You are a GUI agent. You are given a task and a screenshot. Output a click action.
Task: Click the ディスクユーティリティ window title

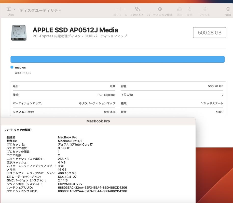[40, 11]
